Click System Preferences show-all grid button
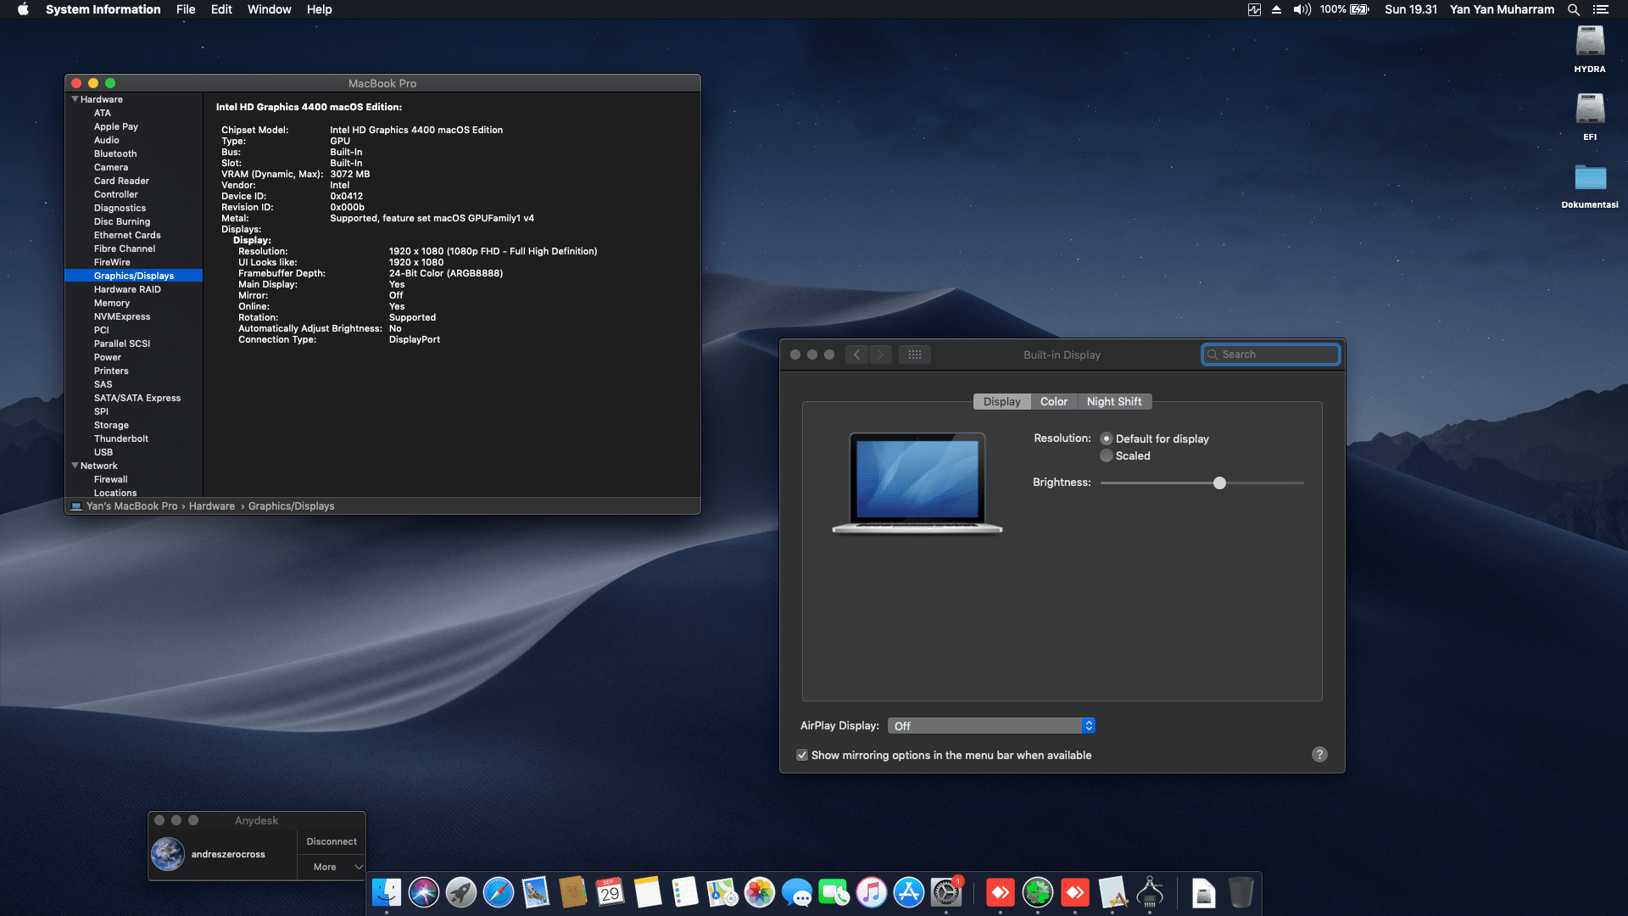The image size is (1628, 916). (x=914, y=355)
